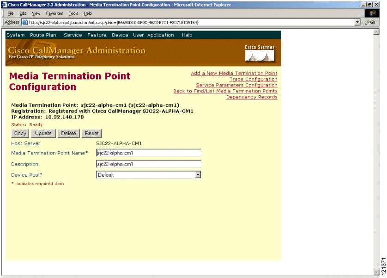Click the 'For Cisco IP Telephony Solutions' tagline
Viewport: 387px width, 278px height.
point(42,57)
